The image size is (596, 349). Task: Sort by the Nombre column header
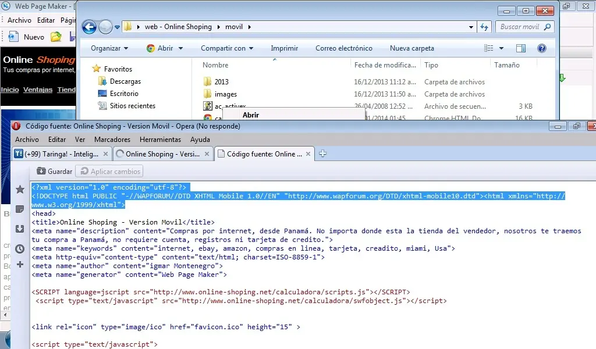[215, 65]
